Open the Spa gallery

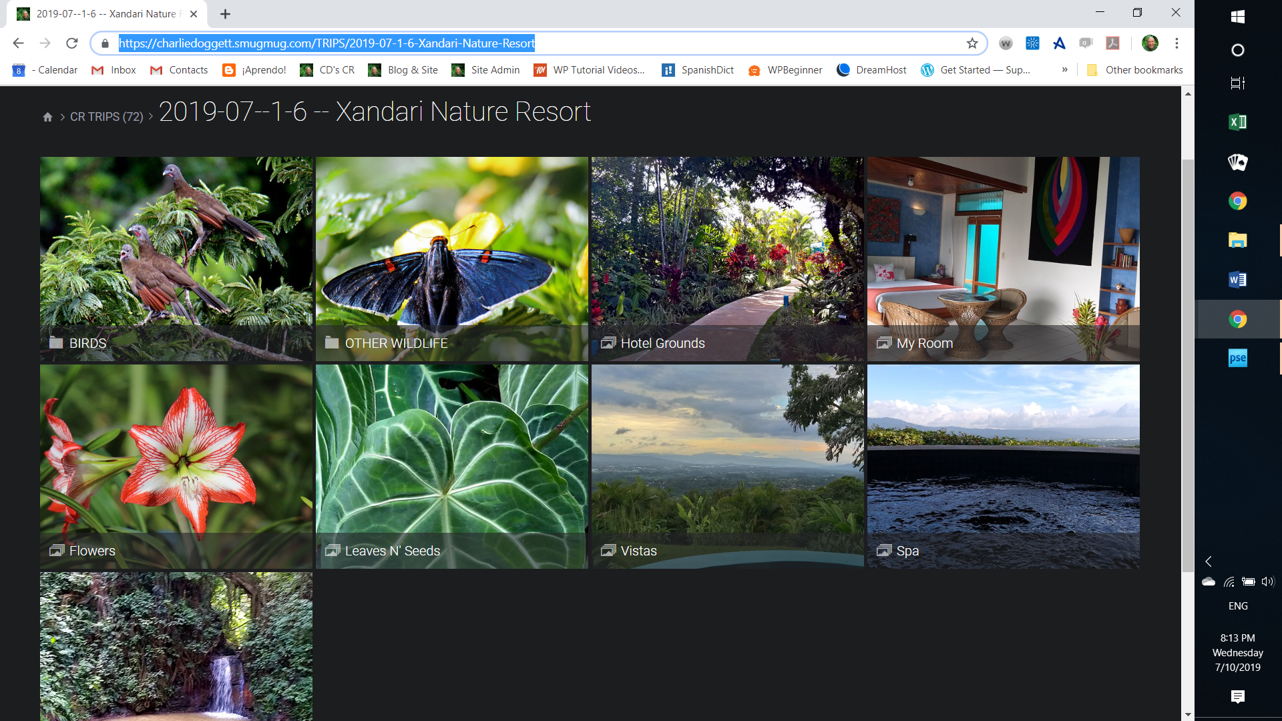click(1004, 467)
